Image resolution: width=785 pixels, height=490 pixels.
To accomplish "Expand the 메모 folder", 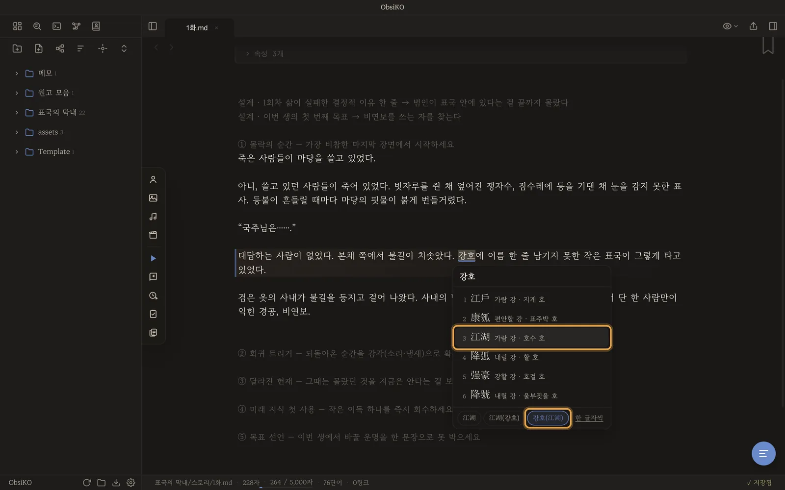I will click(x=17, y=73).
